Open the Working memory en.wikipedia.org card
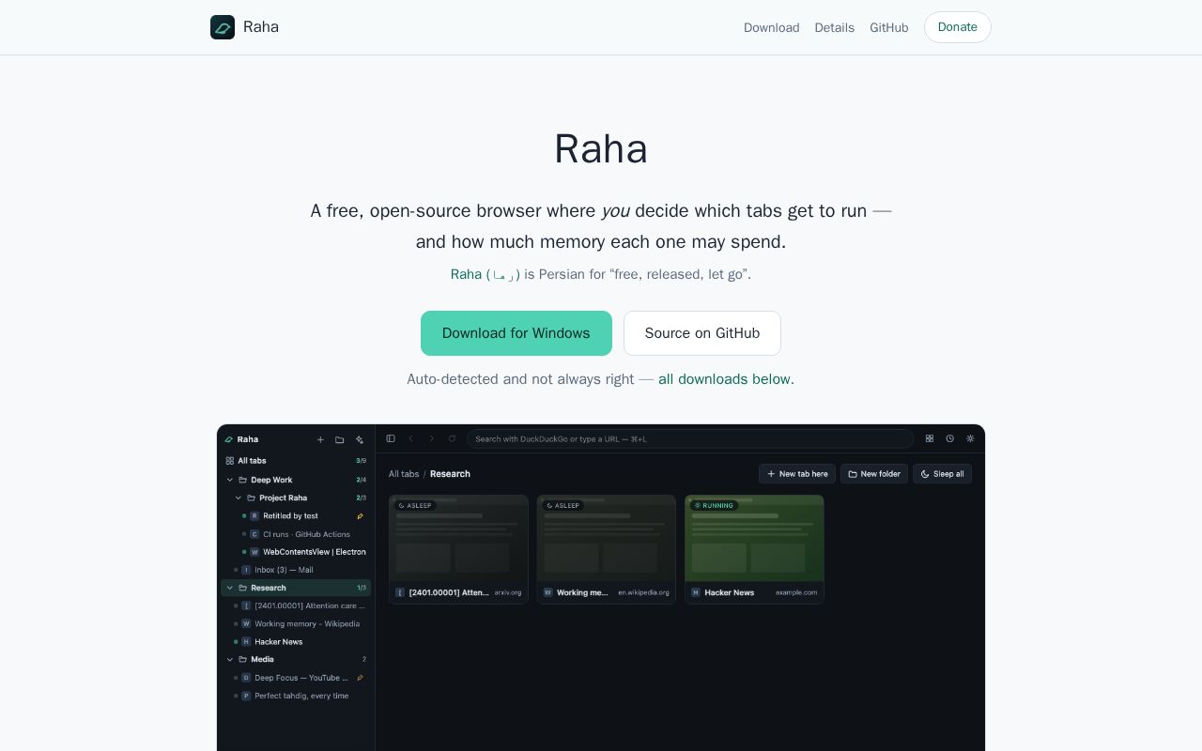This screenshot has width=1202, height=751. [x=607, y=549]
